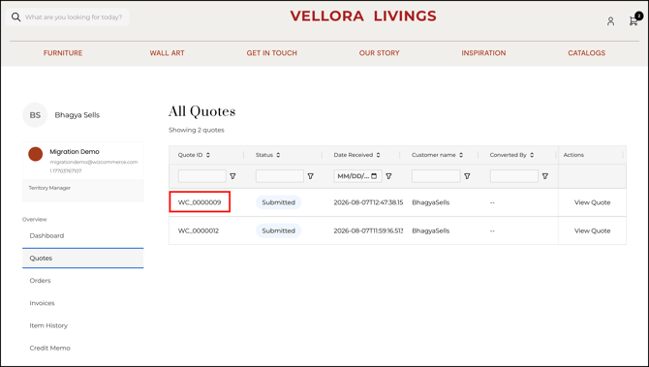649x367 pixels.
Task: Click the Migration Demo orange avatar
Action: (x=36, y=154)
